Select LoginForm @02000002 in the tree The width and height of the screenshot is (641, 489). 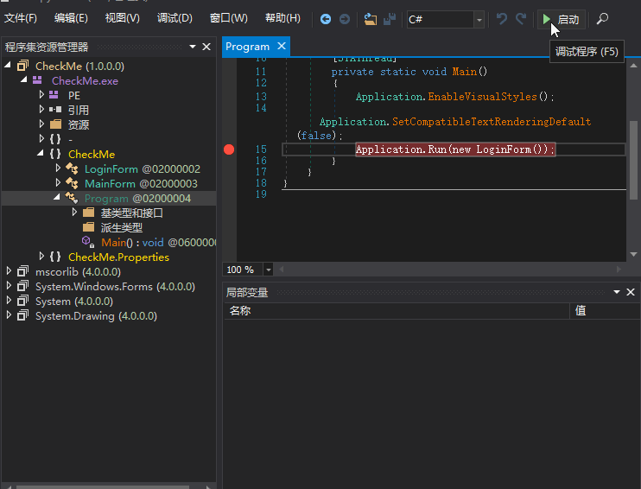pos(143,168)
